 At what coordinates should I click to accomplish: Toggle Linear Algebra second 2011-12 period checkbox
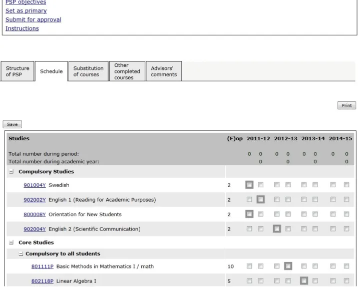260,281
